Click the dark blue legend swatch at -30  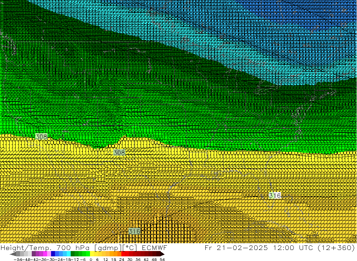coord(53,254)
